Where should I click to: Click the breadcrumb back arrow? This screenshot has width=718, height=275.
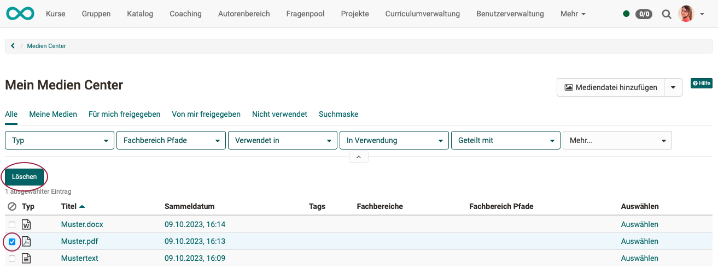[13, 46]
